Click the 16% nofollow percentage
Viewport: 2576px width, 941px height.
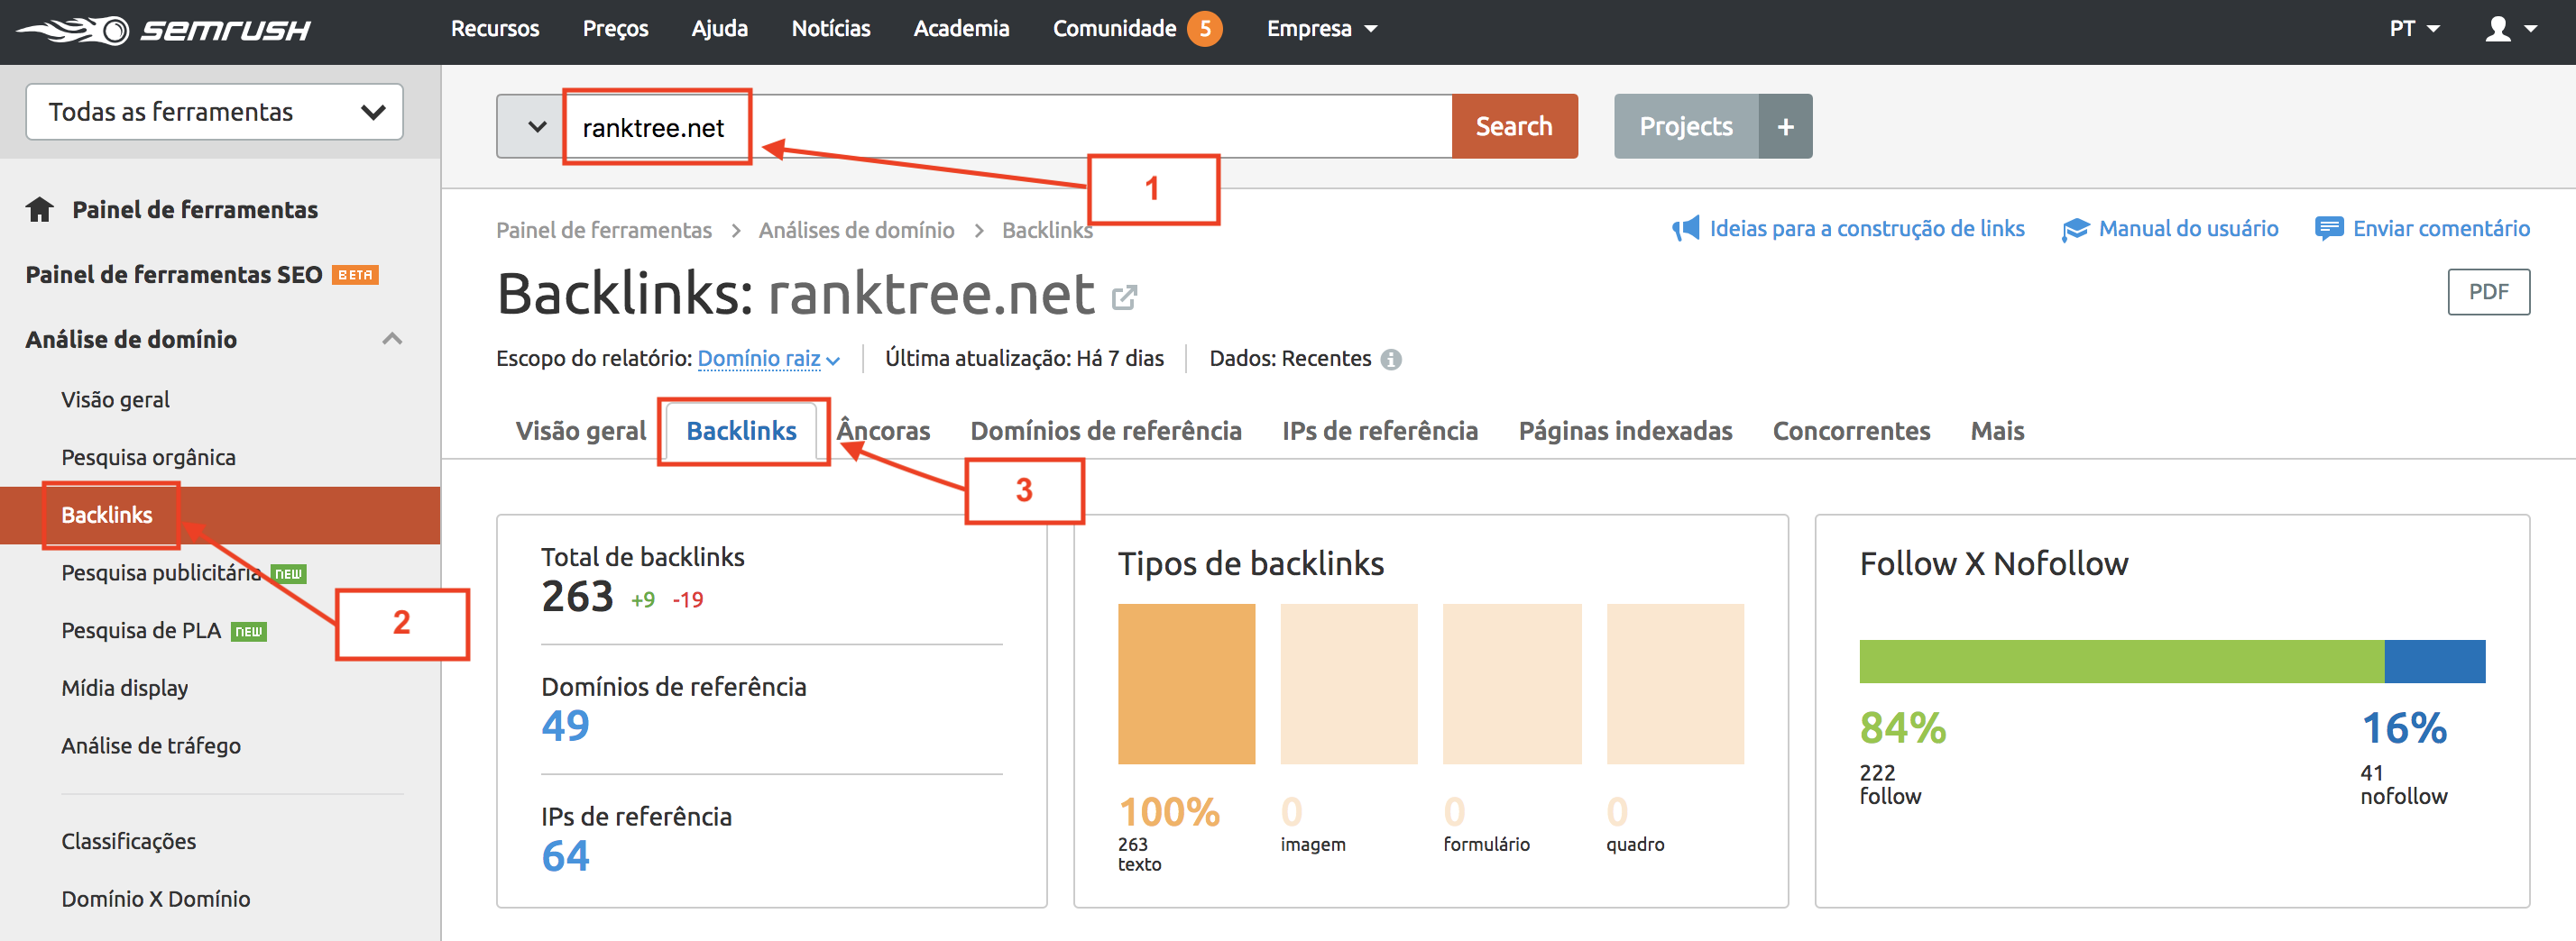coord(2403,728)
